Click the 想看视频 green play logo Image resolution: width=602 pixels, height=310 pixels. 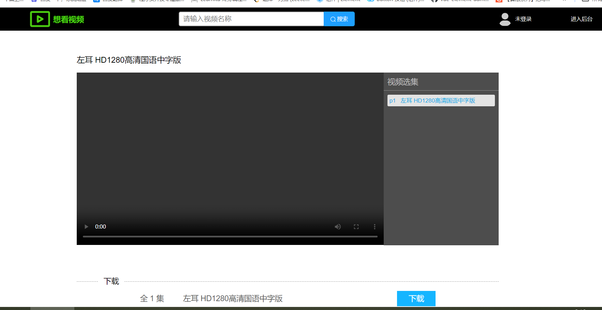pyautogui.click(x=40, y=19)
